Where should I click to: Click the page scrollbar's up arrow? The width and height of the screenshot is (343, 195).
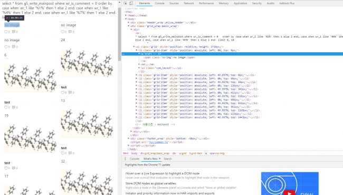point(119,3)
